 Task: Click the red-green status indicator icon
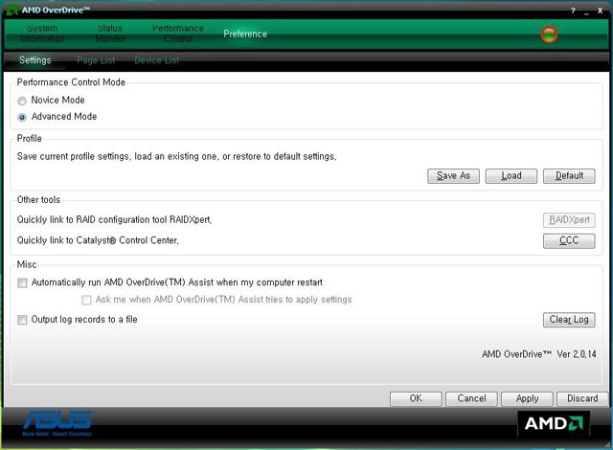(549, 34)
